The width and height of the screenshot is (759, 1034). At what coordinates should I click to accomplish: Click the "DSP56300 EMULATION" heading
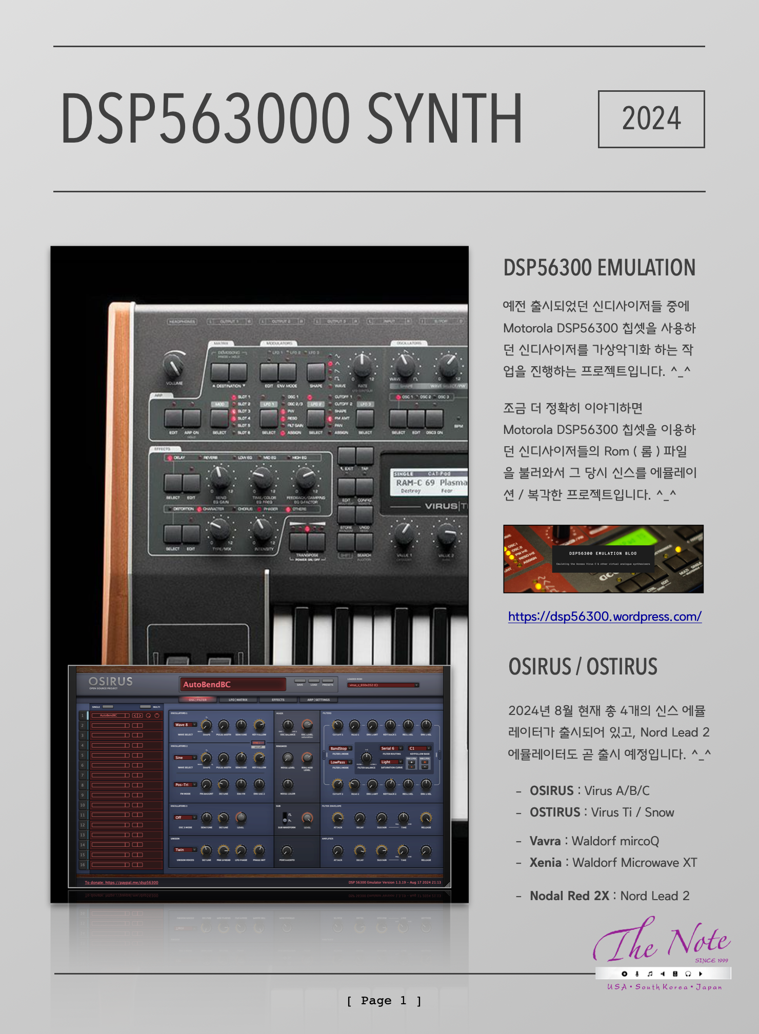[600, 268]
